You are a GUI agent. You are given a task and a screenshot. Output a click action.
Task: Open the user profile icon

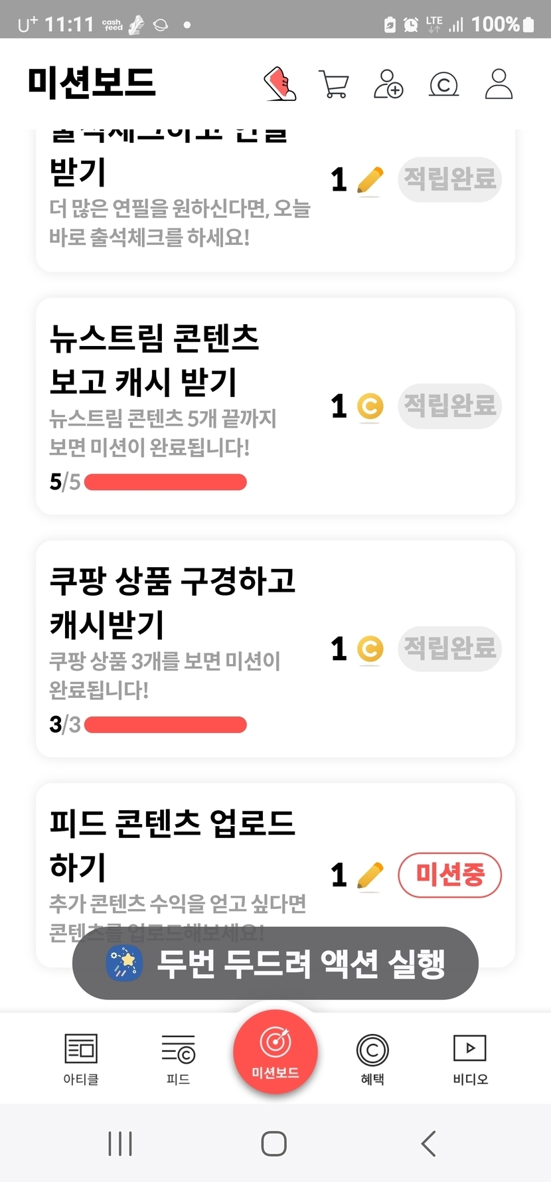pos(499,84)
